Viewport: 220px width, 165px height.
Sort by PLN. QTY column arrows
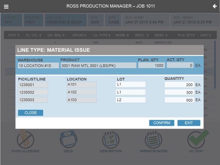(194, 35)
